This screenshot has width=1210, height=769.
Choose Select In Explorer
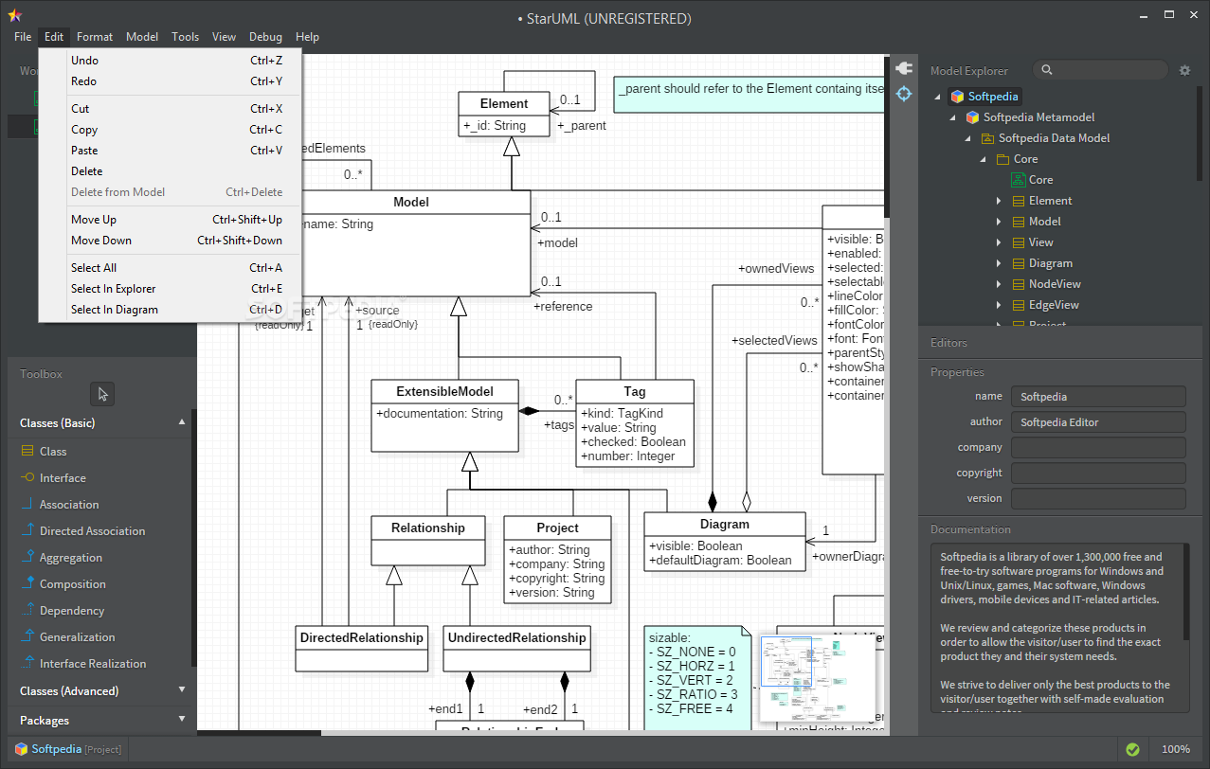coord(171,289)
